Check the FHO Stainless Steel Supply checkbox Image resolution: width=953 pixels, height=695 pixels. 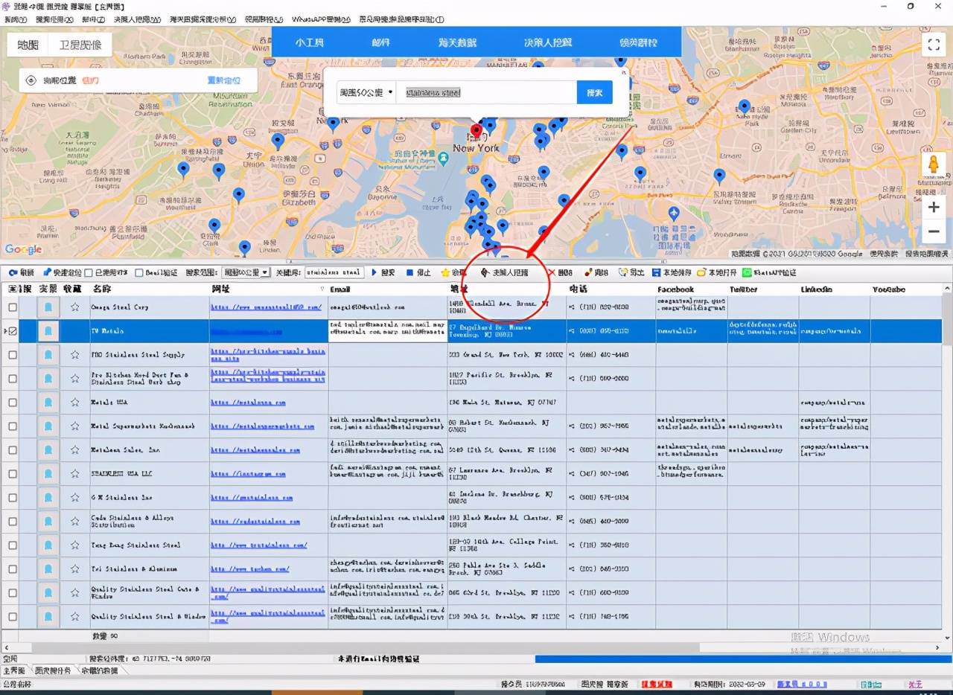click(x=13, y=355)
